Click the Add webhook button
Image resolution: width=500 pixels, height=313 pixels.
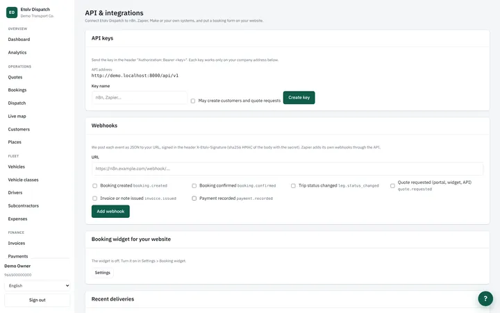tap(110, 211)
